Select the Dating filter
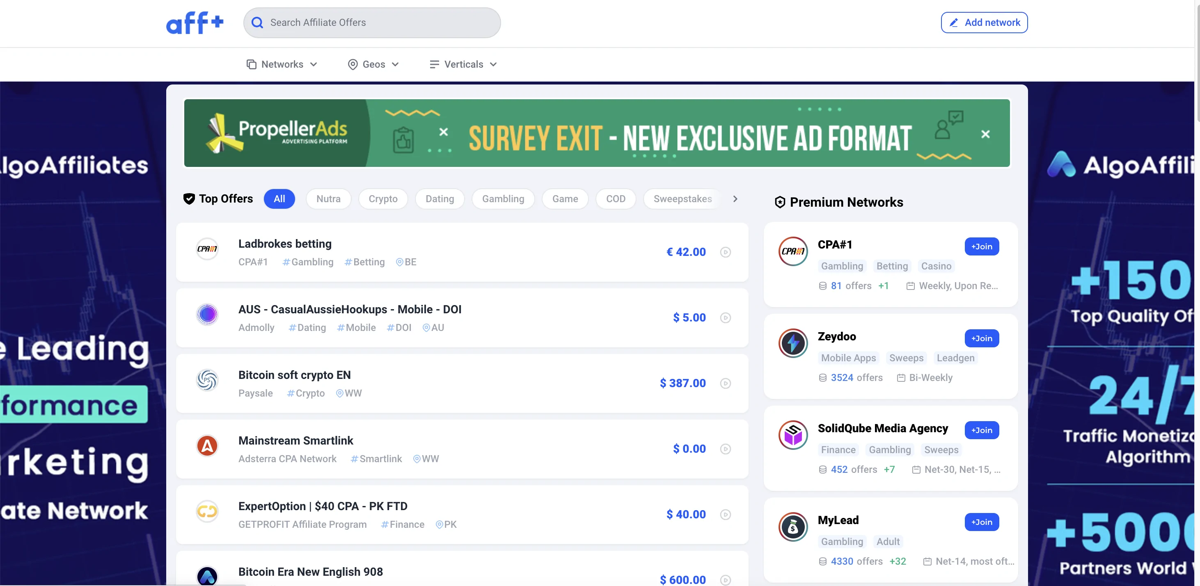The image size is (1200, 586). click(440, 199)
